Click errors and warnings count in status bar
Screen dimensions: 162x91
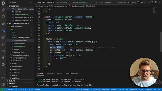[22, 89]
